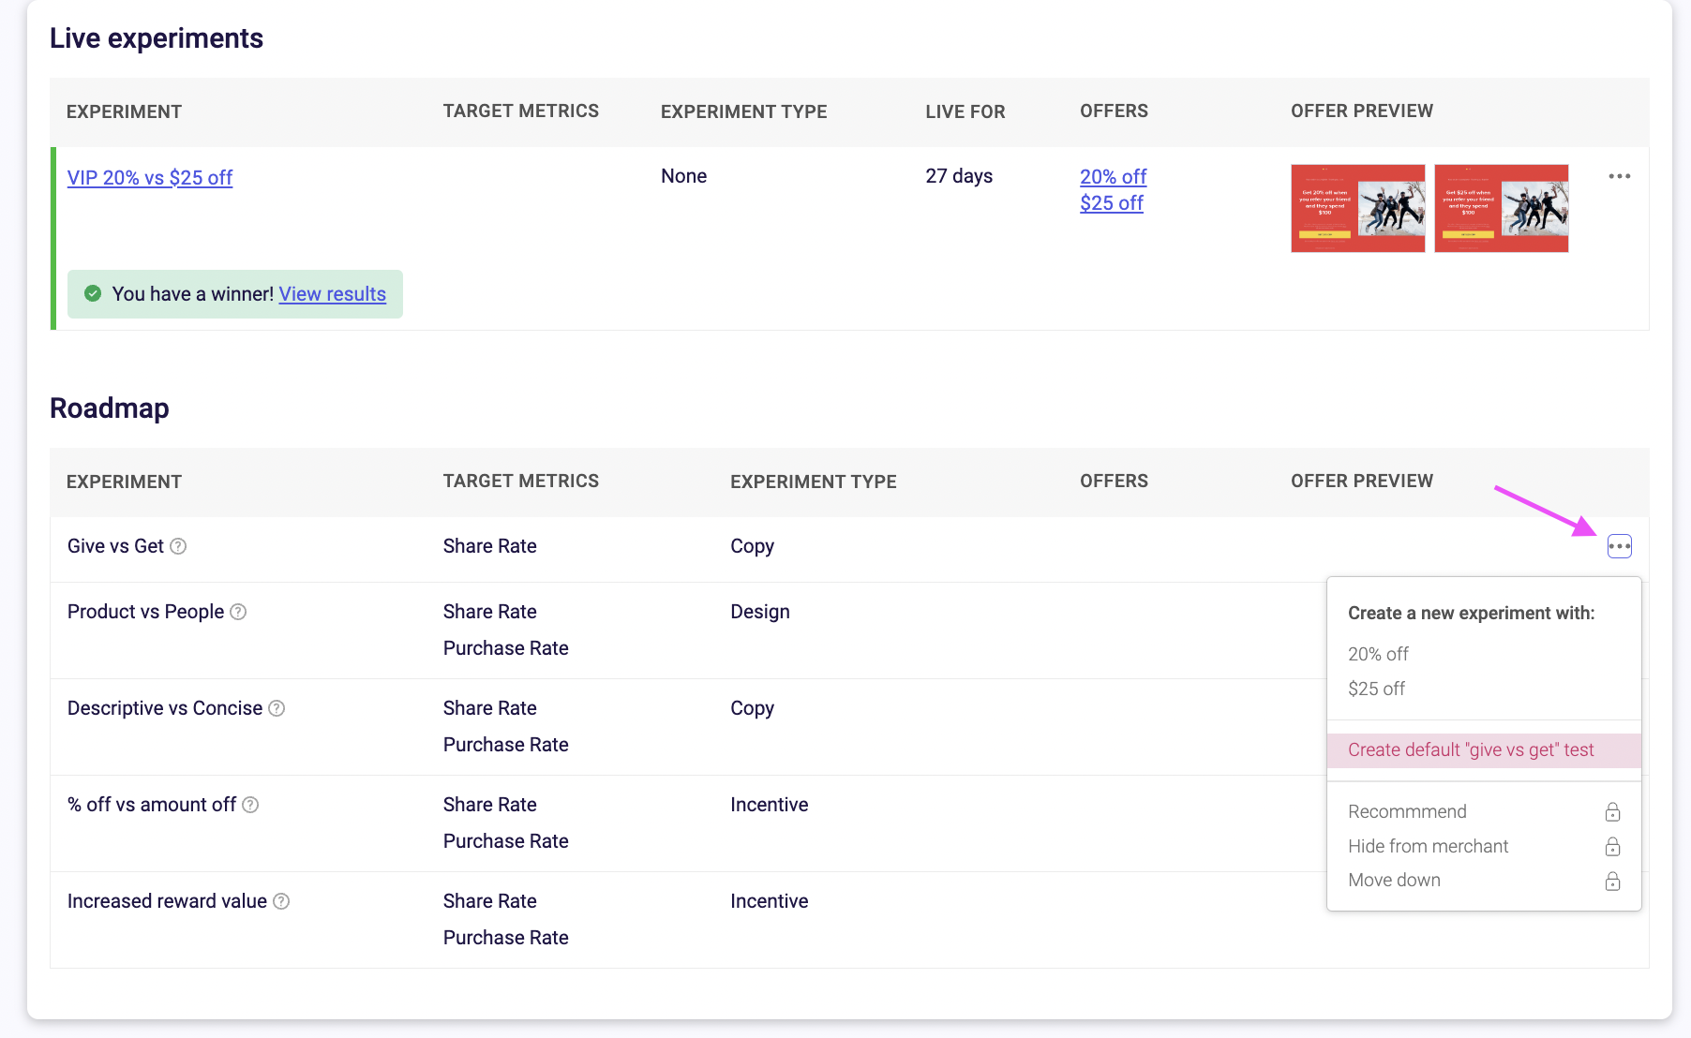
Task: Click the Roadmap section heading
Action: (x=110, y=408)
